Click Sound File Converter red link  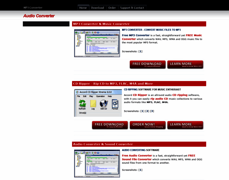tap(137, 159)
